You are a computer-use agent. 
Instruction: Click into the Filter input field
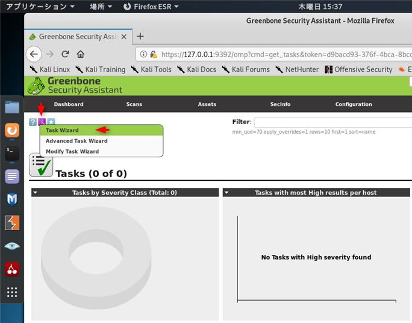click(333, 122)
